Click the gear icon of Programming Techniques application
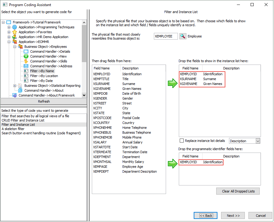Viewport: 274px width, 222px height. [x=15, y=27]
